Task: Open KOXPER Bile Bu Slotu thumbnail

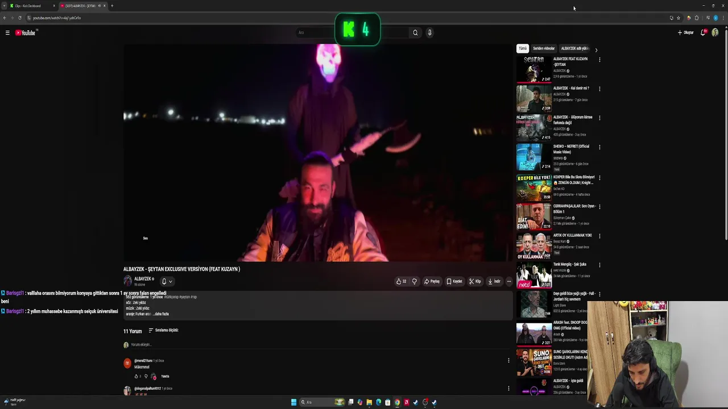Action: point(534,187)
